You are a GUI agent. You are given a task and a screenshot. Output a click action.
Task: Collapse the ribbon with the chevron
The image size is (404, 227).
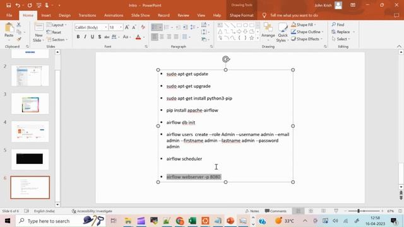click(399, 47)
